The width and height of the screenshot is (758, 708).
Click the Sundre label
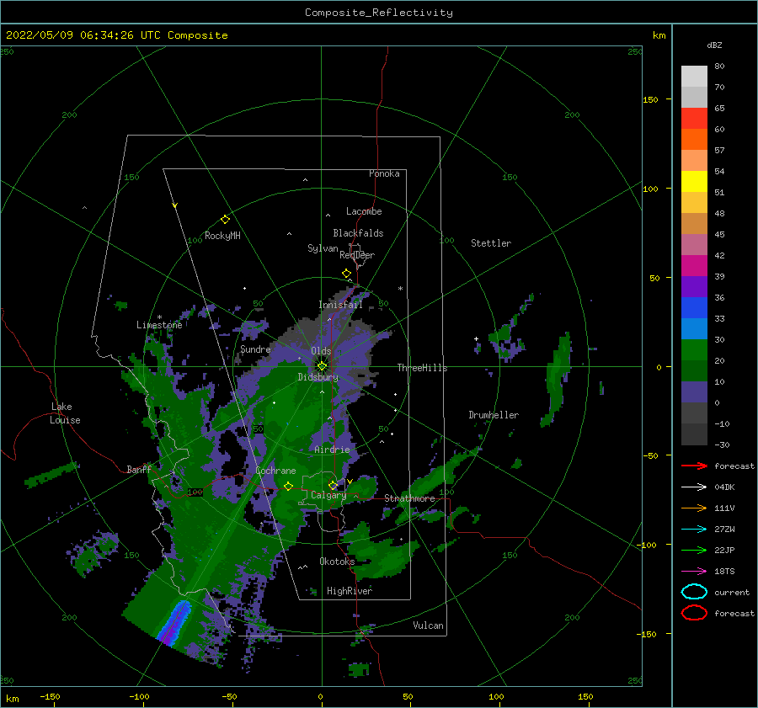point(255,349)
